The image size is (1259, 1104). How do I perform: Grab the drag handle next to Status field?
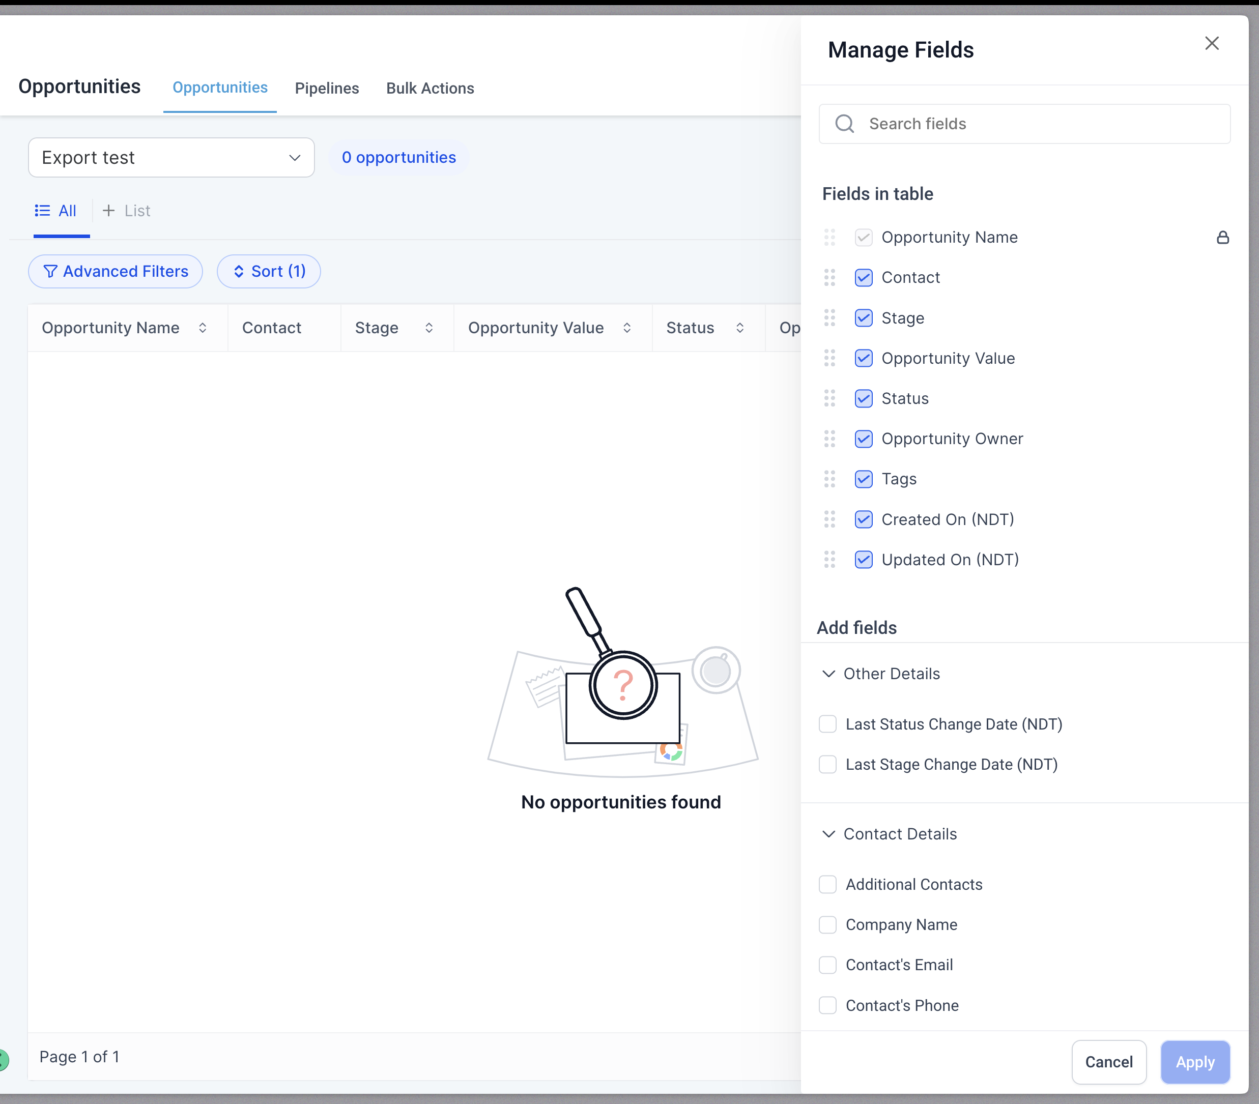[829, 398]
